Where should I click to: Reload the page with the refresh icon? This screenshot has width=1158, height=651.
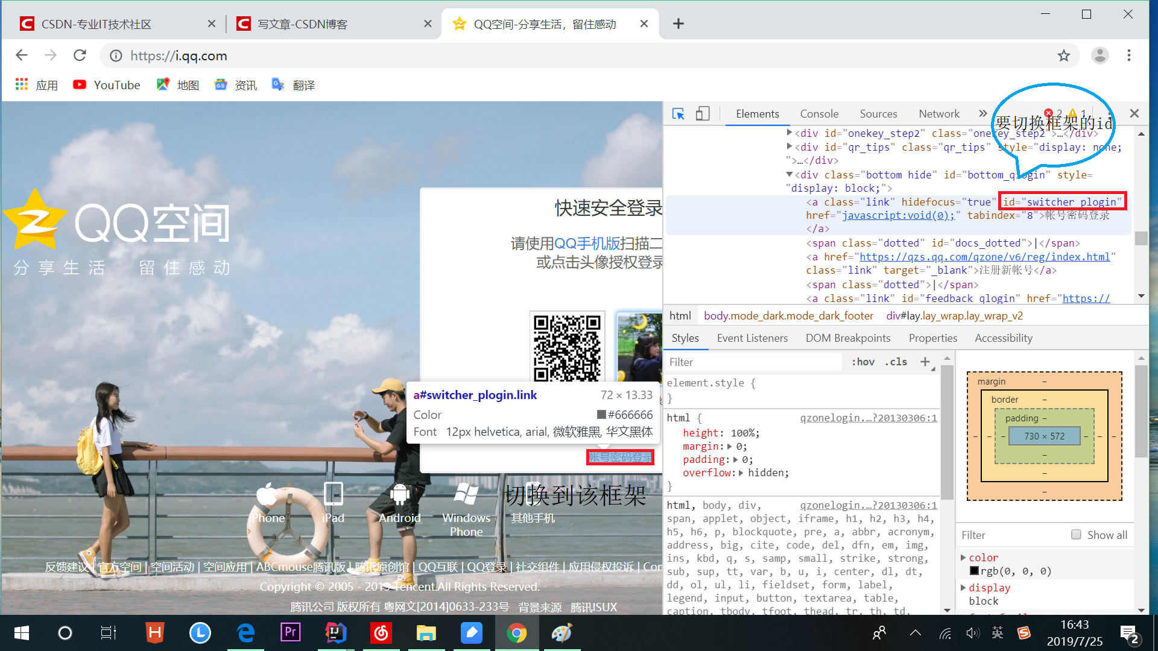[80, 56]
